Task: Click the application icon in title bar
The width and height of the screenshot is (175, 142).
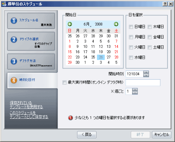Action: [x=4, y=4]
